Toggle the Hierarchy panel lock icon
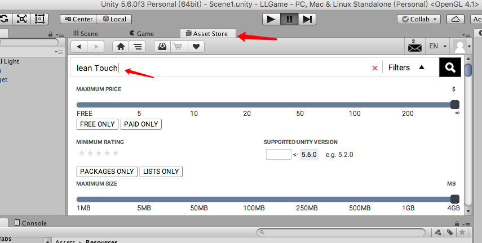This screenshot has height=243, width=482. pyautogui.click(x=50, y=35)
